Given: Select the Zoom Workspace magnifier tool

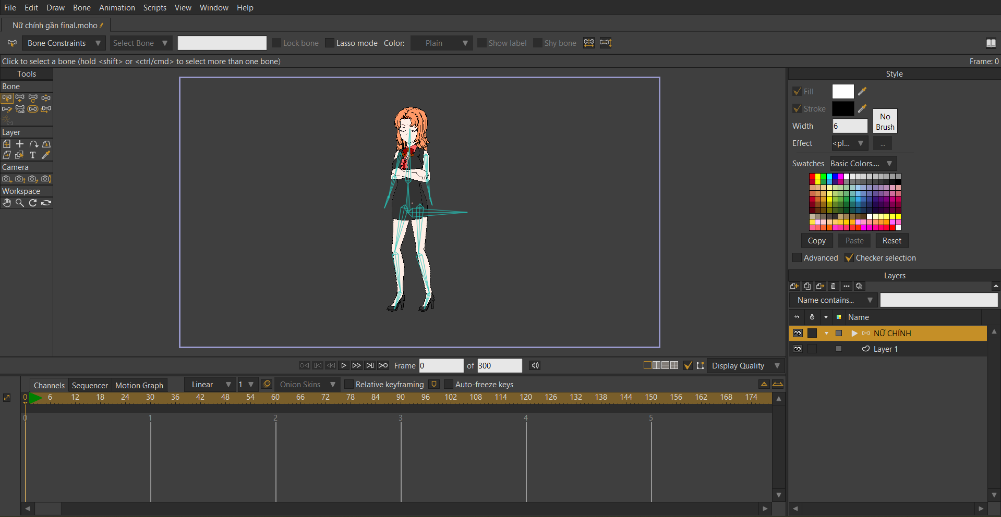Looking at the screenshot, I should 20,203.
